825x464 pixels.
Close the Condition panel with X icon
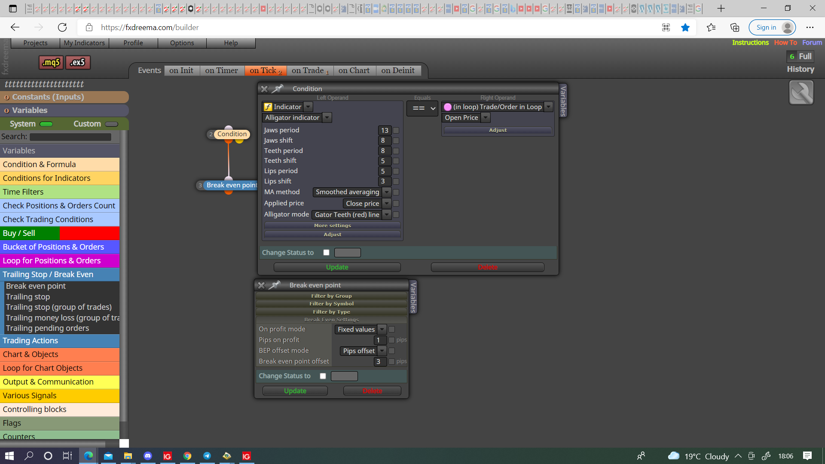(264, 89)
